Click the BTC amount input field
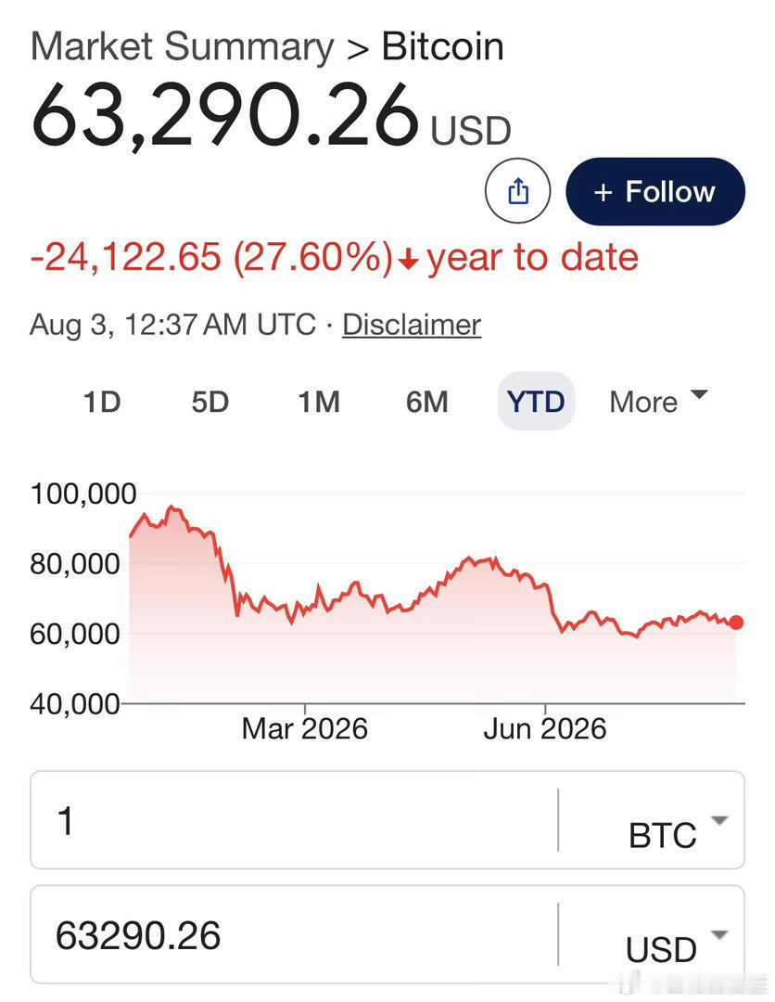The image size is (775, 1002). (294, 820)
